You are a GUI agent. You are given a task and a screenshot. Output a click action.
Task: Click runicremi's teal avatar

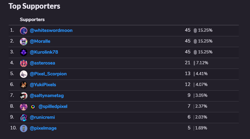click(24, 118)
